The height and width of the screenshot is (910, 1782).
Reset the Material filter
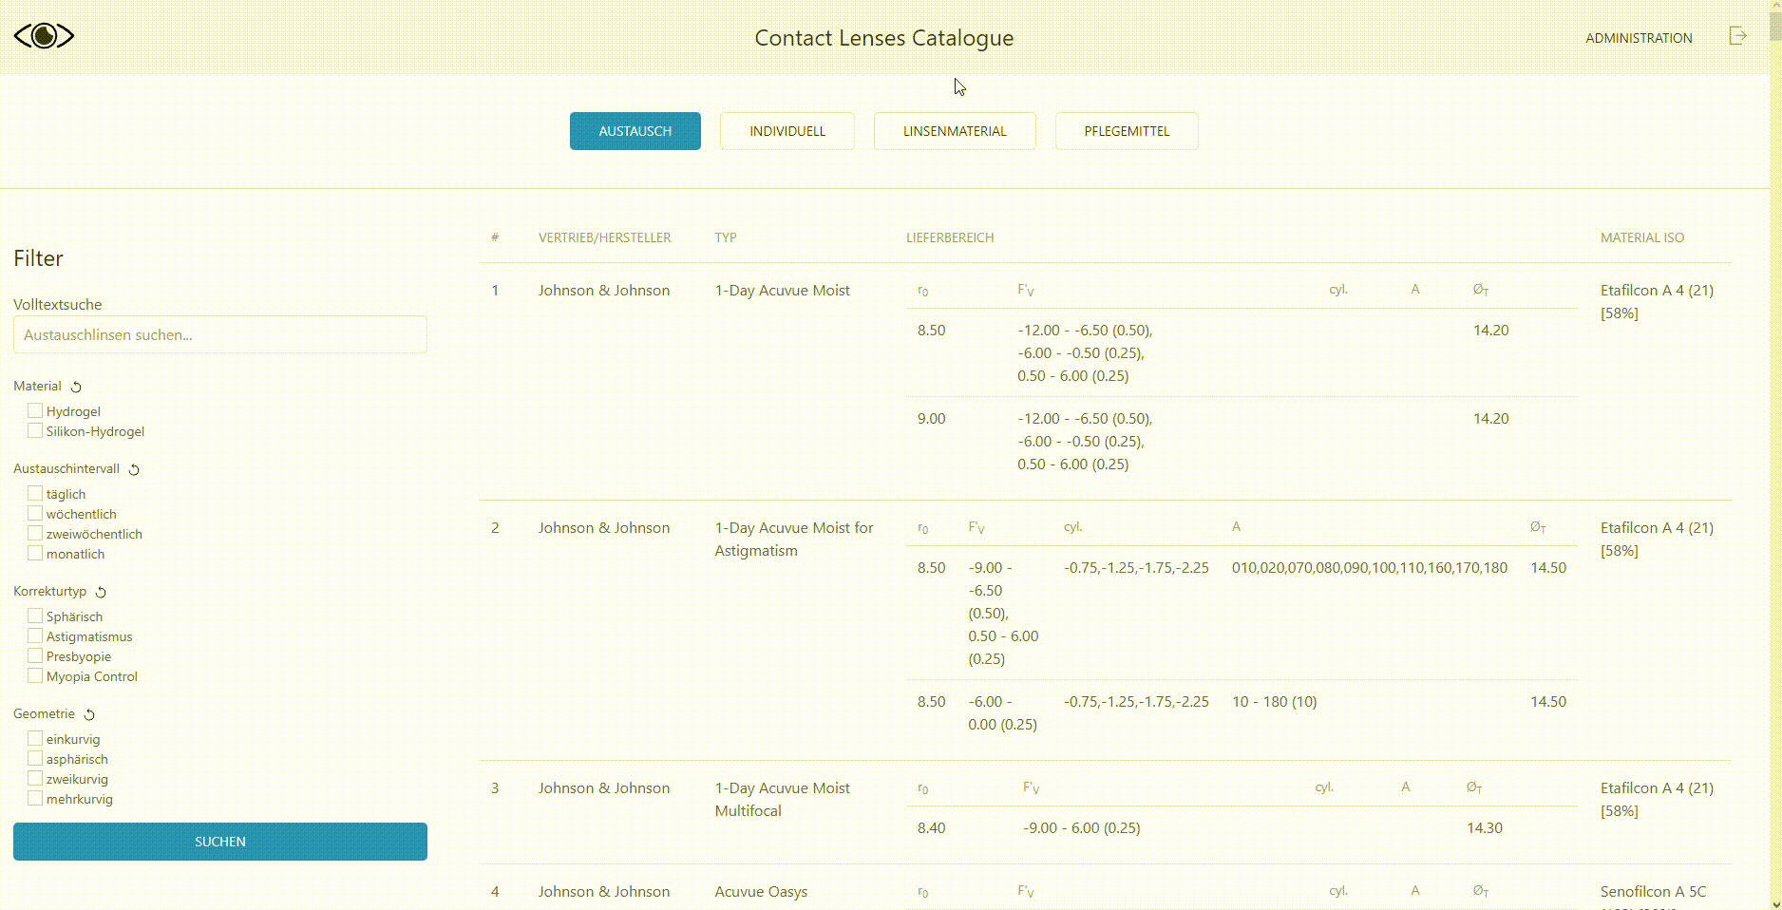pyautogui.click(x=76, y=387)
